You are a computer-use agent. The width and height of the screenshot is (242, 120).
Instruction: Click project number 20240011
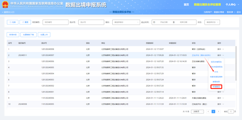(x=23, y=55)
